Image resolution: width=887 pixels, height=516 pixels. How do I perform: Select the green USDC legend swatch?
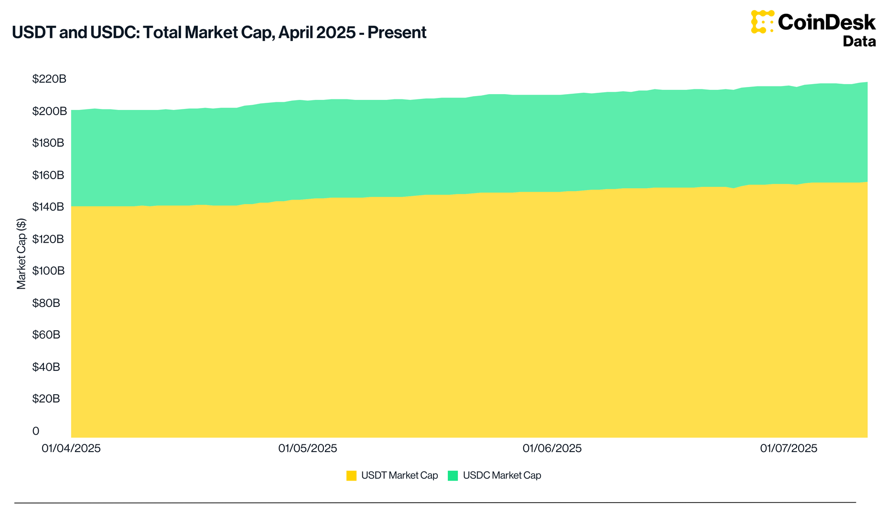coord(452,475)
